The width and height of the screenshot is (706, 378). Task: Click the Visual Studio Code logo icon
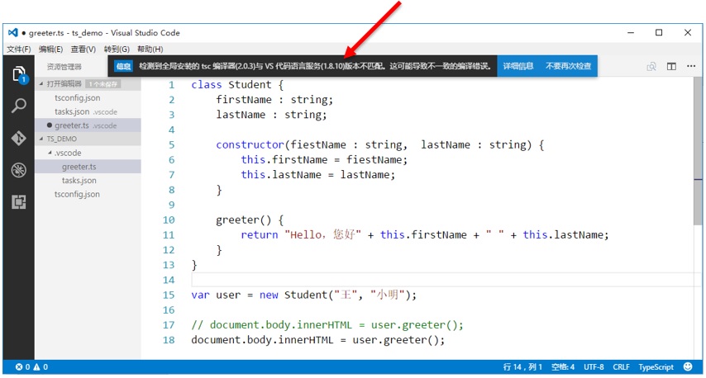(13, 32)
